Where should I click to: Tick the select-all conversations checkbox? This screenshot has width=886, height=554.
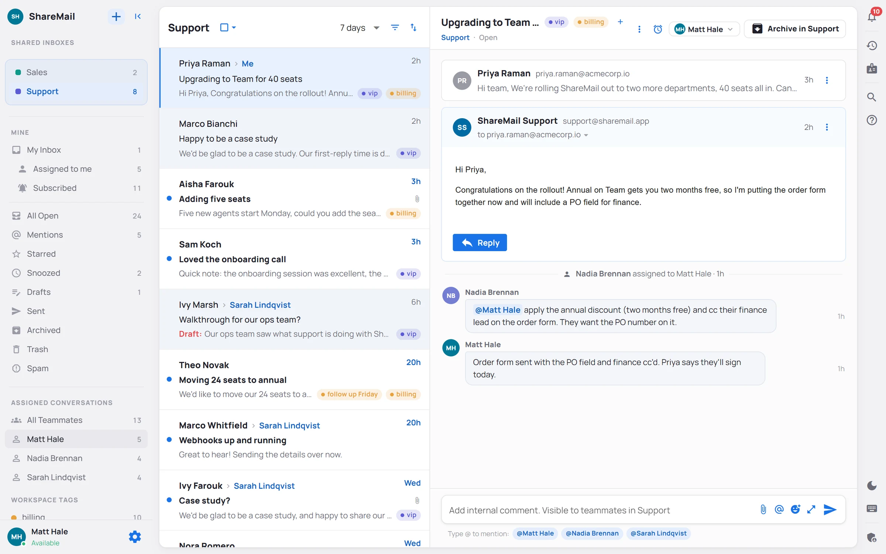(224, 28)
